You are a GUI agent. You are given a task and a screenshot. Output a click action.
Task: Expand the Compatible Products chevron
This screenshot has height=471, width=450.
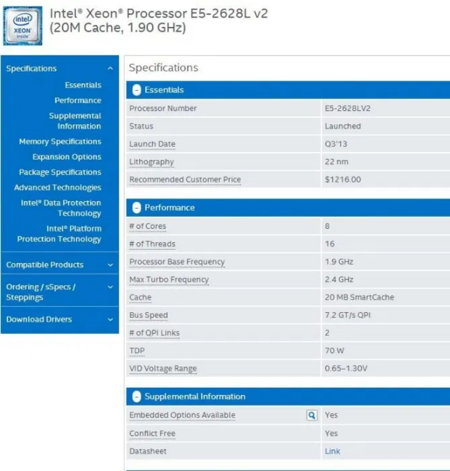(110, 265)
